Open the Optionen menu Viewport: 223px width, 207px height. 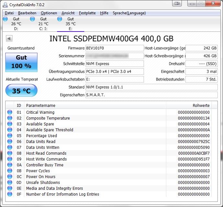tap(49, 13)
